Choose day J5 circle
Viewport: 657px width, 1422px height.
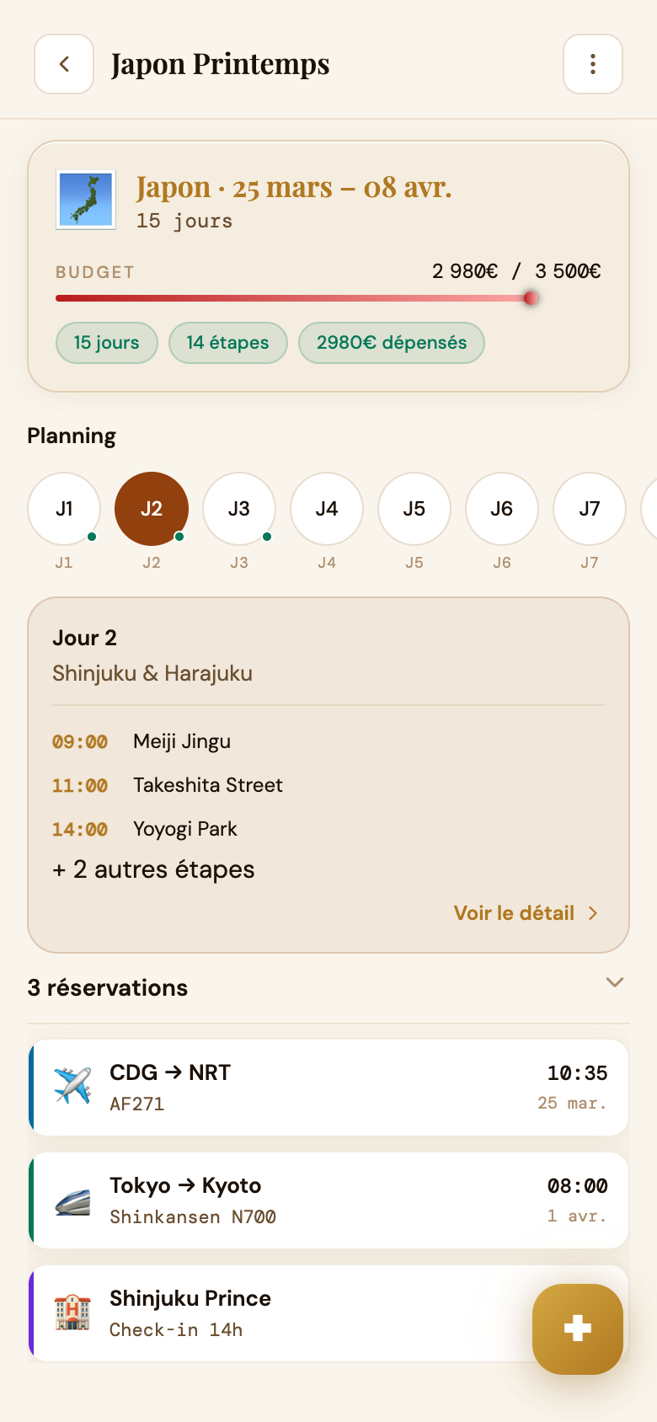point(414,509)
